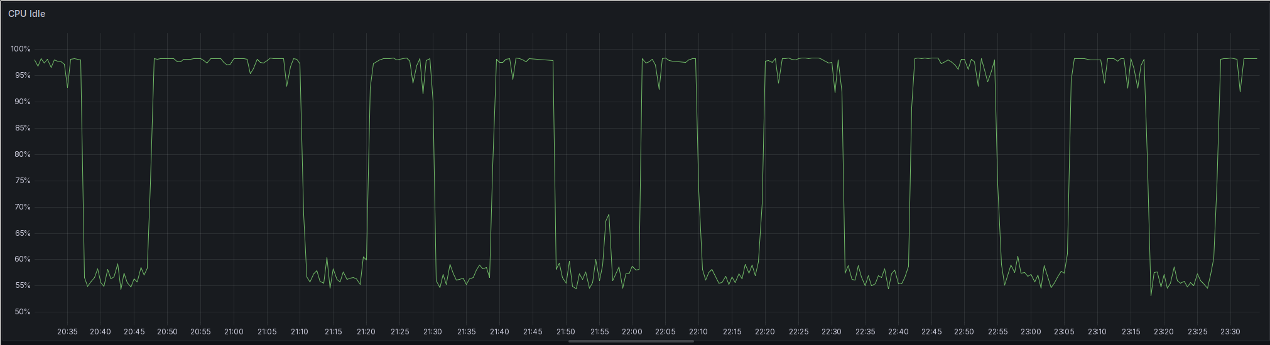Click the 20:40 time axis label
The image size is (1270, 345).
point(100,332)
